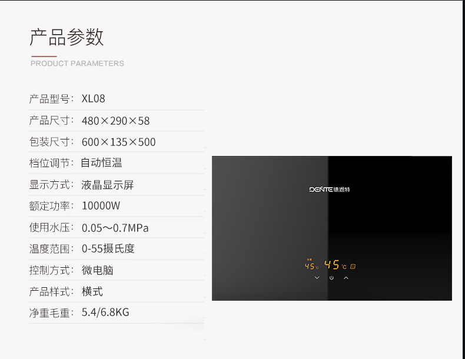Click the 0-55摄氏度 temperature range value
This screenshot has width=465, height=359.
pyautogui.click(x=108, y=248)
